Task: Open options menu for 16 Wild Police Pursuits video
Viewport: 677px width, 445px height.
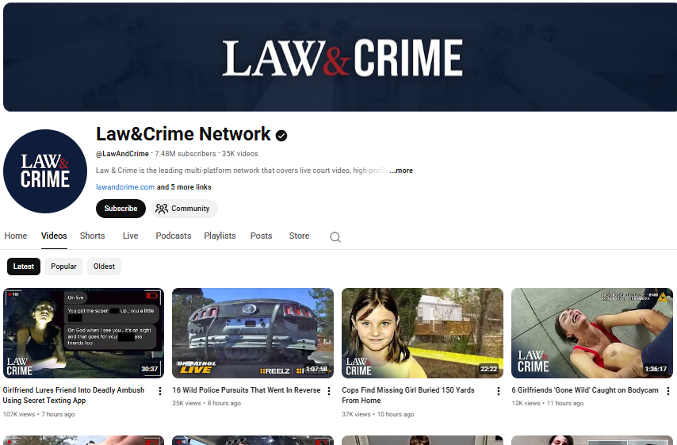Action: coord(329,391)
